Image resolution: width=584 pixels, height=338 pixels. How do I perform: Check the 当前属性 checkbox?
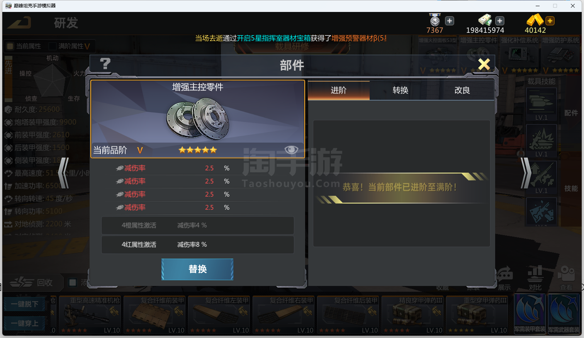click(x=10, y=46)
